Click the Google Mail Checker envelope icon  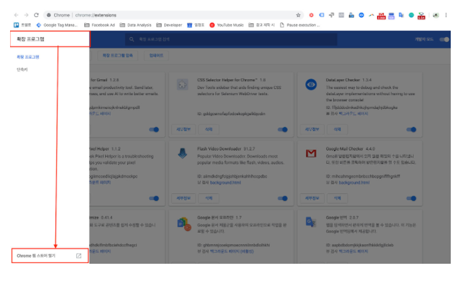[311, 154]
